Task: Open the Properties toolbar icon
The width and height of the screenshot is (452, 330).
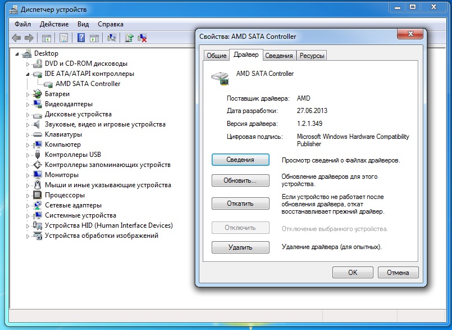Action: click(63, 38)
